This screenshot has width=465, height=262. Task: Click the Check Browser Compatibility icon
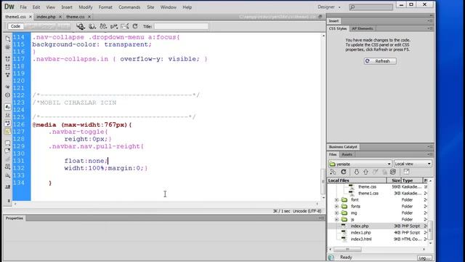point(125,26)
